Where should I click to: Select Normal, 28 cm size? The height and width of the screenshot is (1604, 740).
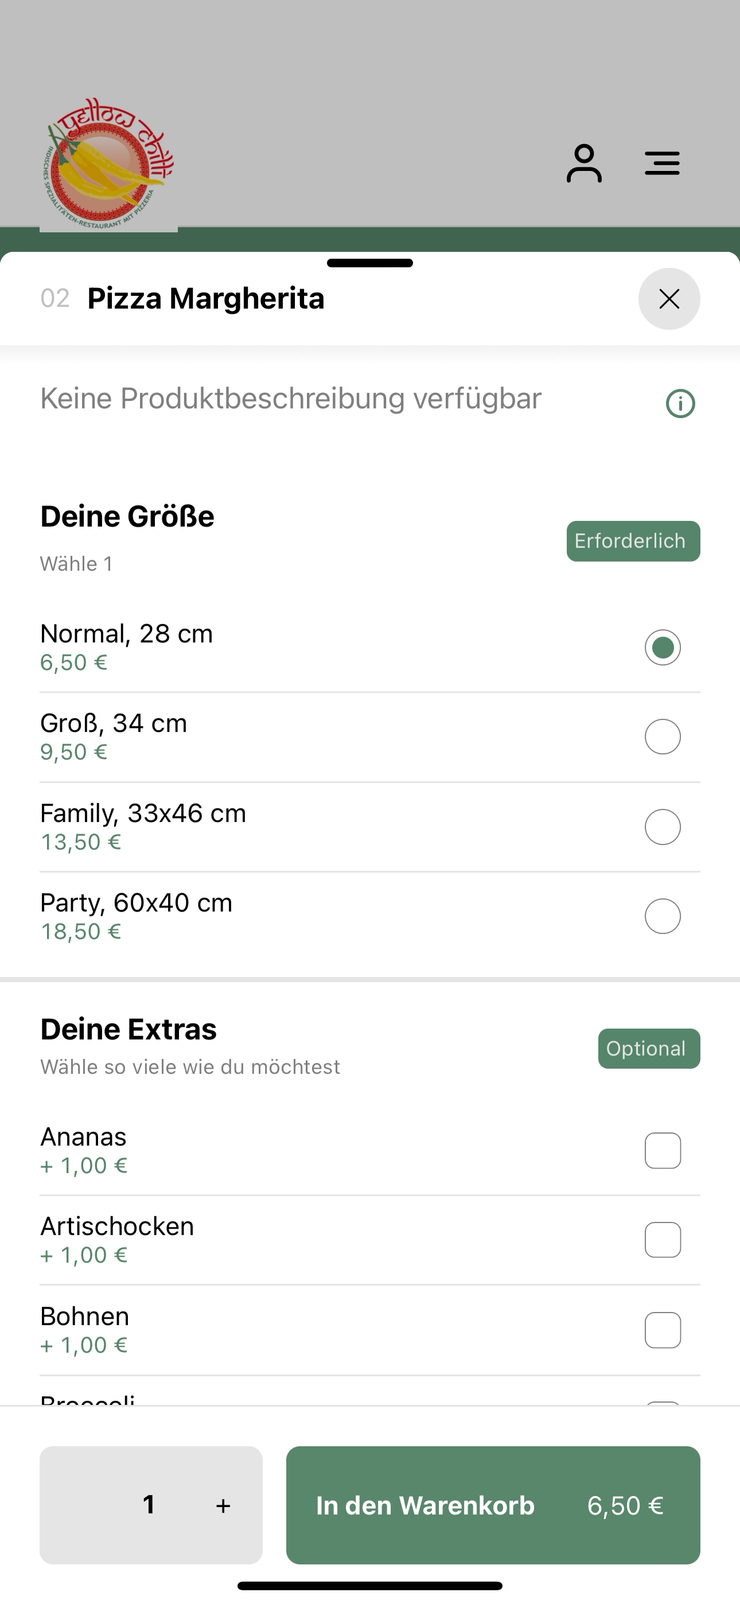point(370,648)
